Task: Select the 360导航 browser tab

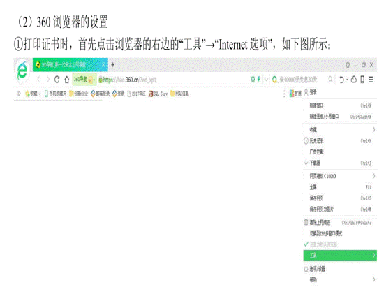Action: (70, 65)
